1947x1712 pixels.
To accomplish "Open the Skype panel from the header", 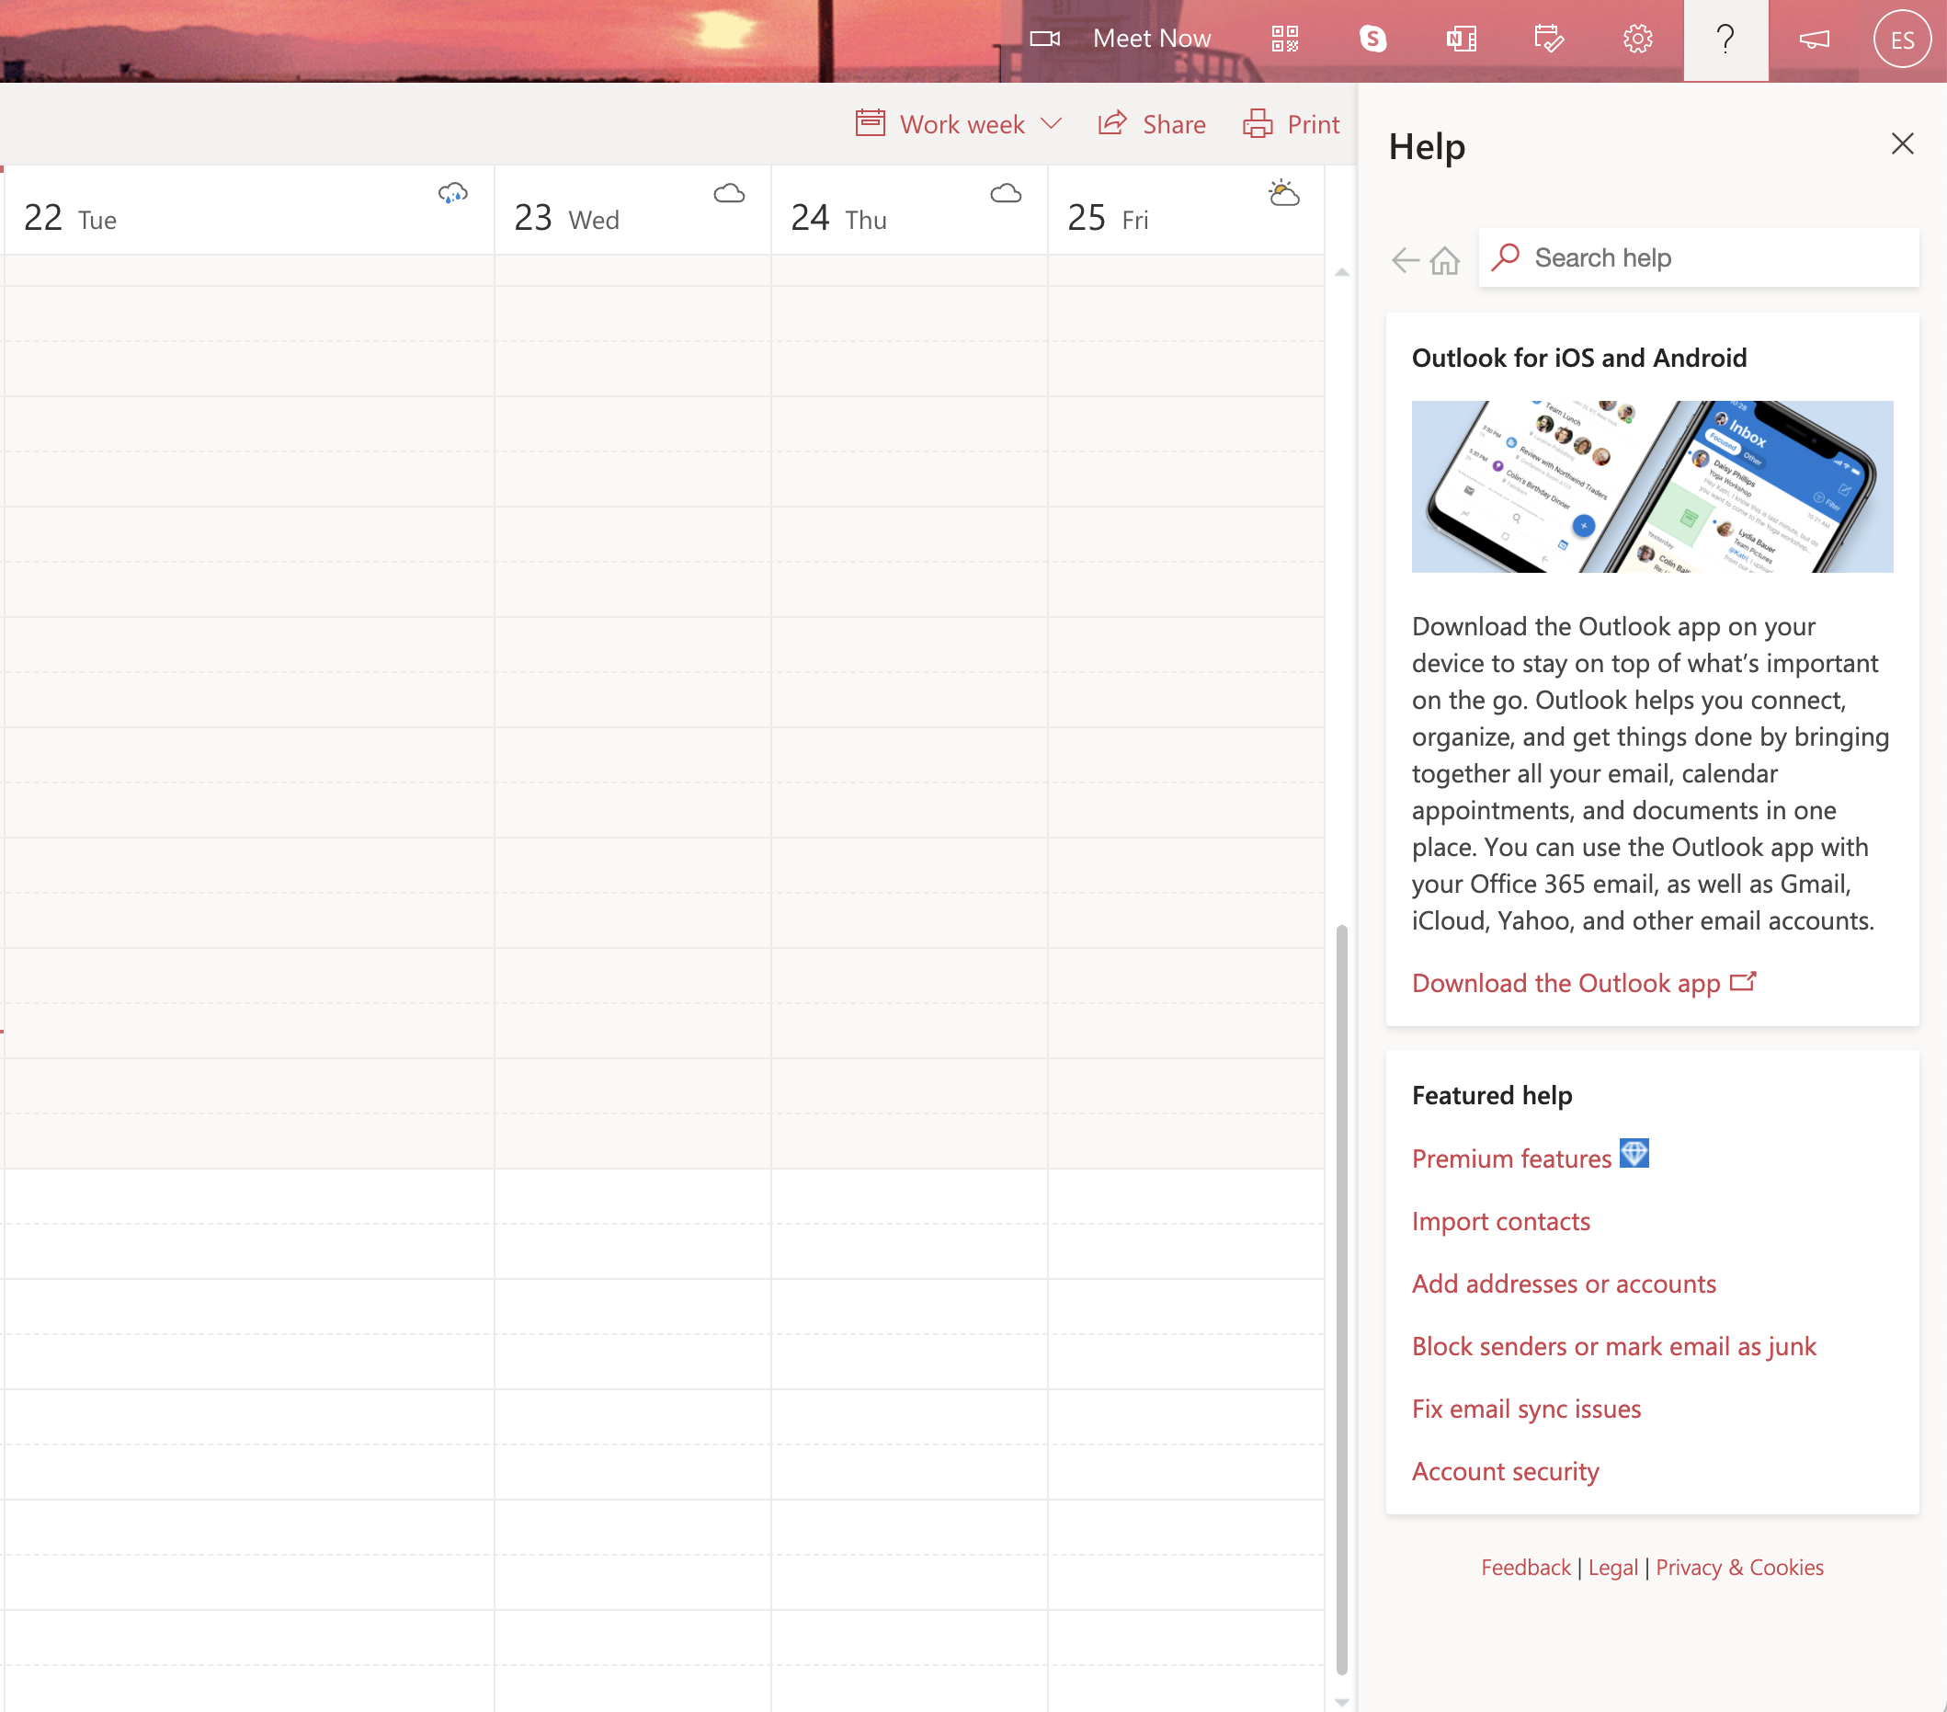I will point(1372,39).
